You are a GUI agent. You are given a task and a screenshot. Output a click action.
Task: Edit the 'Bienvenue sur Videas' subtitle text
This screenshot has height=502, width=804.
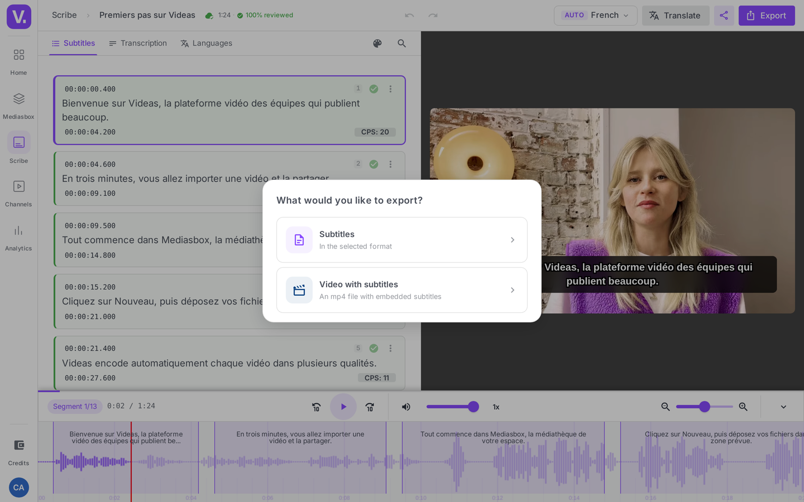tap(211, 110)
